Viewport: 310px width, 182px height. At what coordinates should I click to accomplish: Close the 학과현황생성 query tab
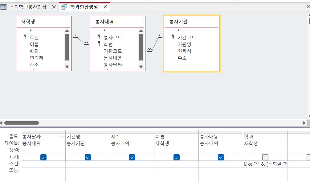[x=105, y=7]
